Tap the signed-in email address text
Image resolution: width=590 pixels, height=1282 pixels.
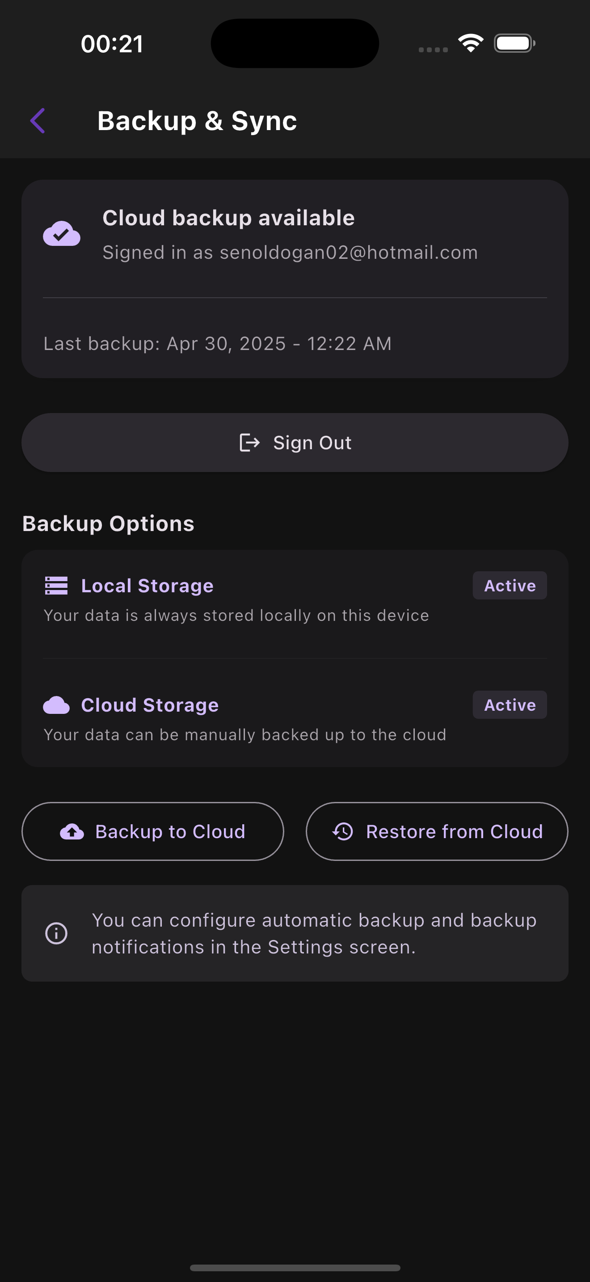[x=349, y=252]
